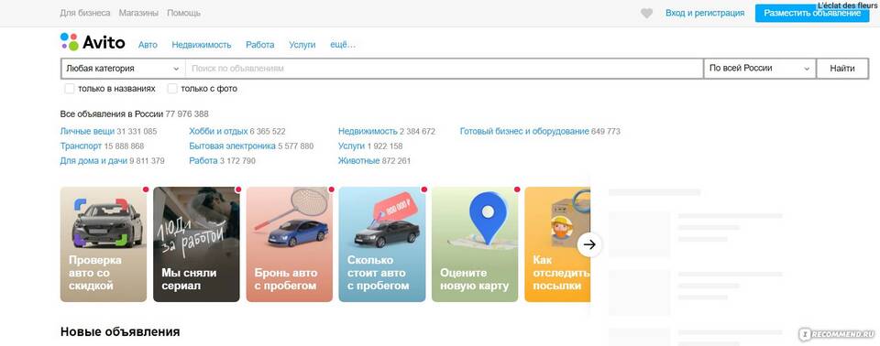
Task: Open the 'Мы сняли сериал' story card
Action: click(196, 244)
